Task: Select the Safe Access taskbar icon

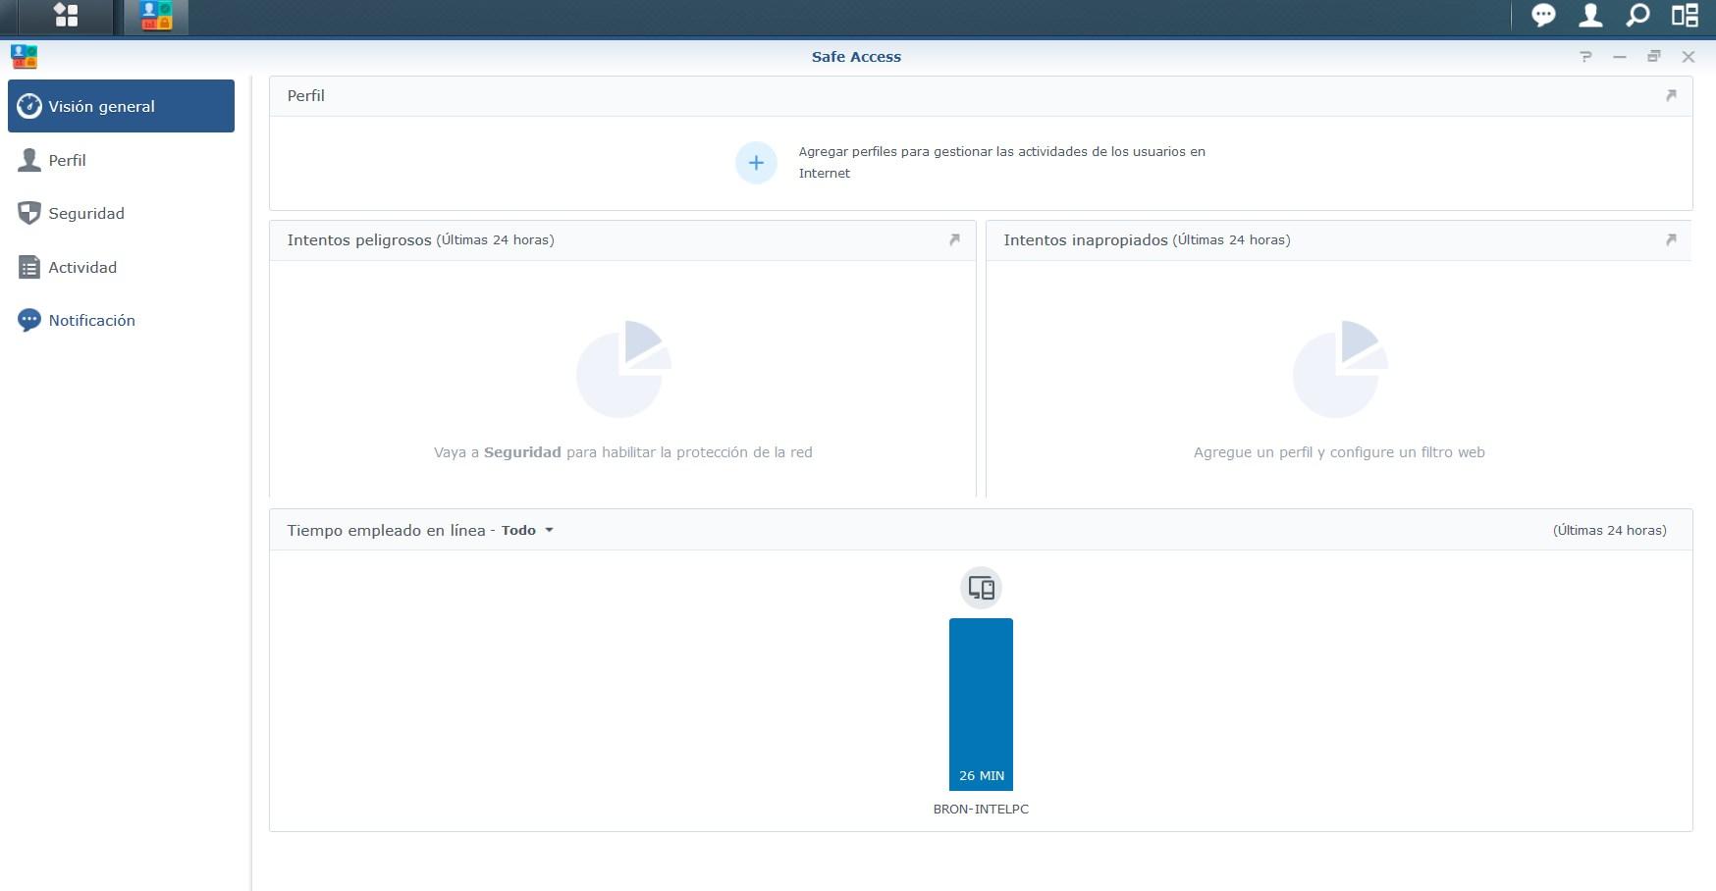Action: tap(156, 16)
